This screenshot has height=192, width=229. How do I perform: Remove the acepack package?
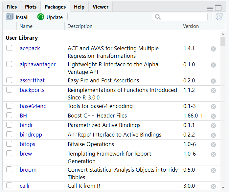click(213, 49)
